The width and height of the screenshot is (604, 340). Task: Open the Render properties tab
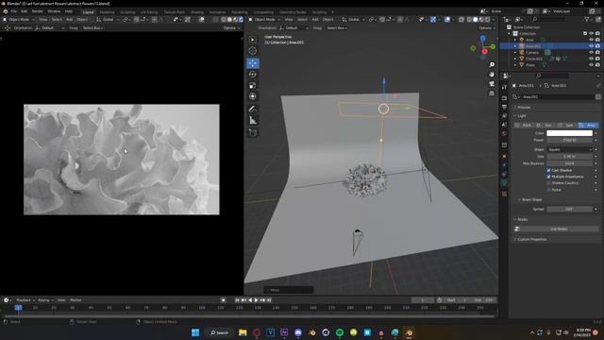tap(504, 98)
